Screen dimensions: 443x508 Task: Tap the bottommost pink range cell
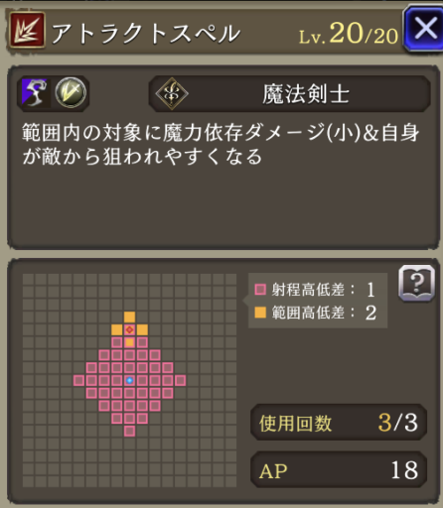(129, 431)
